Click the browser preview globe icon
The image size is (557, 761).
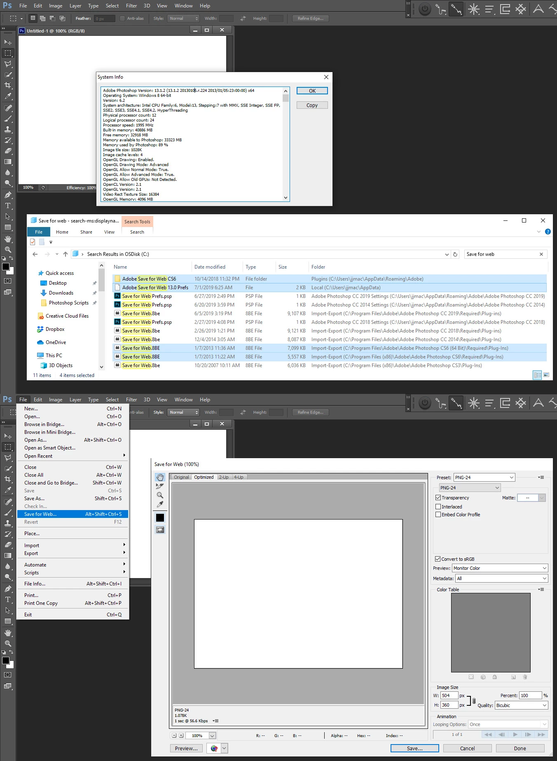pos(214,748)
